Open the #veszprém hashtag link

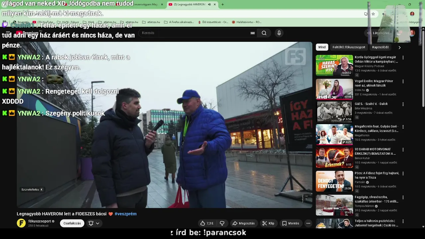pos(126,214)
